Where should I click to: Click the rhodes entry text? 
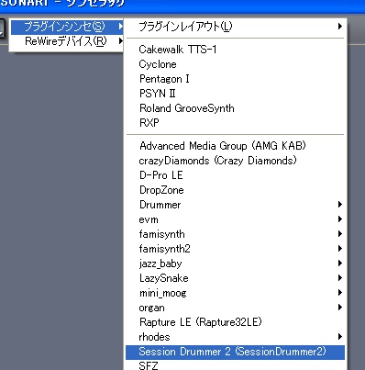coord(154,337)
